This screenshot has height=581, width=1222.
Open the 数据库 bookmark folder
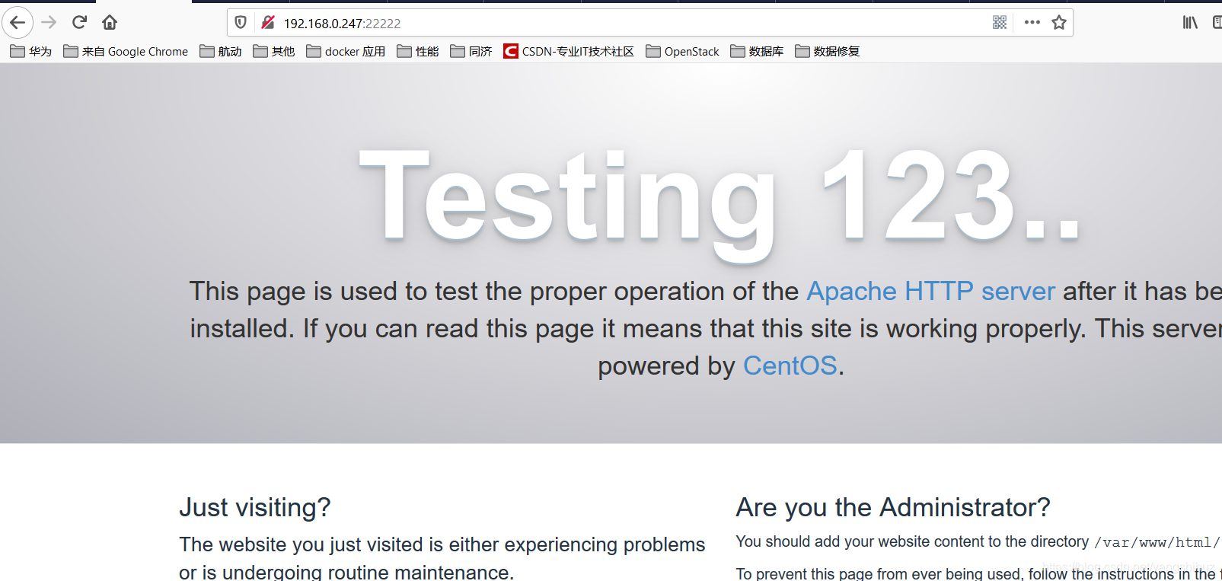(757, 51)
